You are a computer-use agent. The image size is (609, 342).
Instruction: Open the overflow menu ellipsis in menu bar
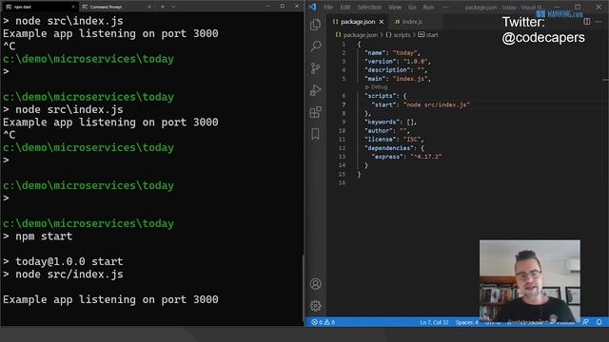[x=445, y=7]
